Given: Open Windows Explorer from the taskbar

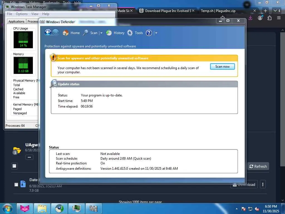Looking at the screenshot, I should click(x=42, y=208).
